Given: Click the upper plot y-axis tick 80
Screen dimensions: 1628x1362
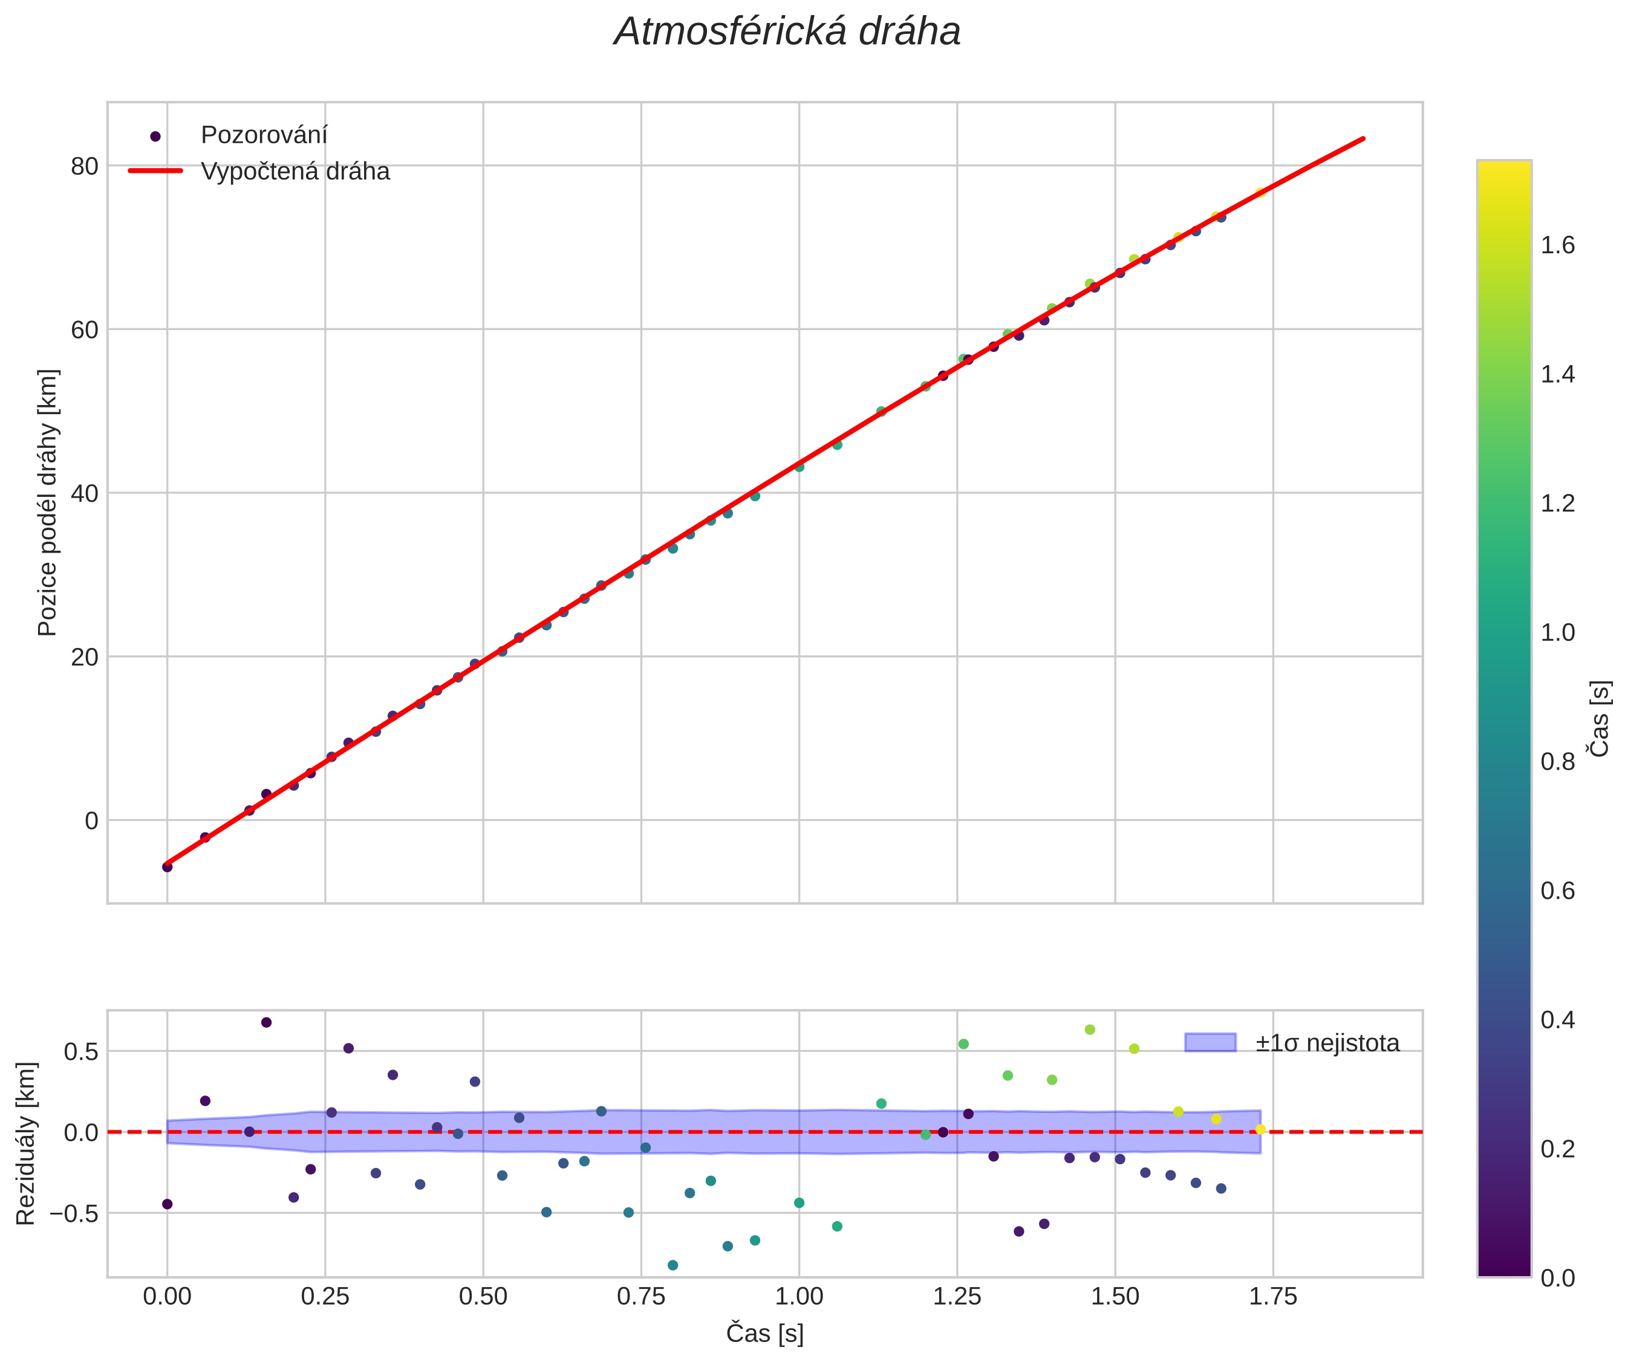Looking at the screenshot, I should pos(85,166).
